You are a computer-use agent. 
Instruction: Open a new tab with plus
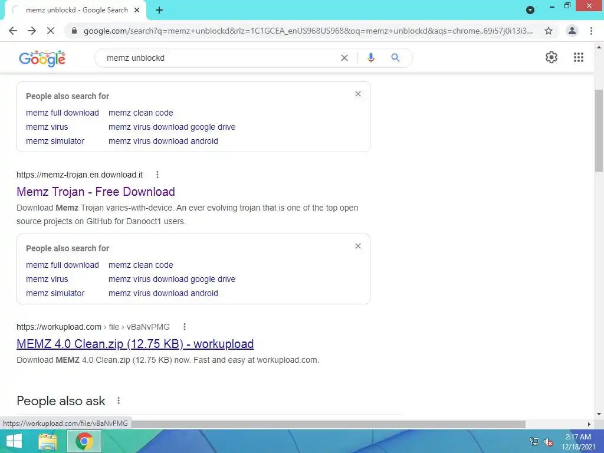(159, 11)
